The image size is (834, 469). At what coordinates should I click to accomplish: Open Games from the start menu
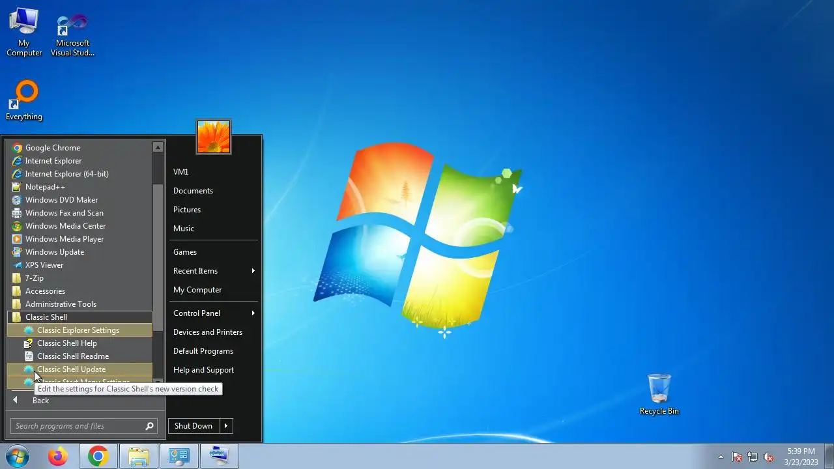(x=214, y=252)
